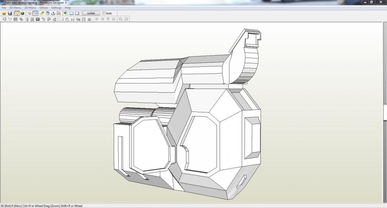Click the join/disjoin faces tool icon
The height and width of the screenshot is (208, 387).
[15, 19]
